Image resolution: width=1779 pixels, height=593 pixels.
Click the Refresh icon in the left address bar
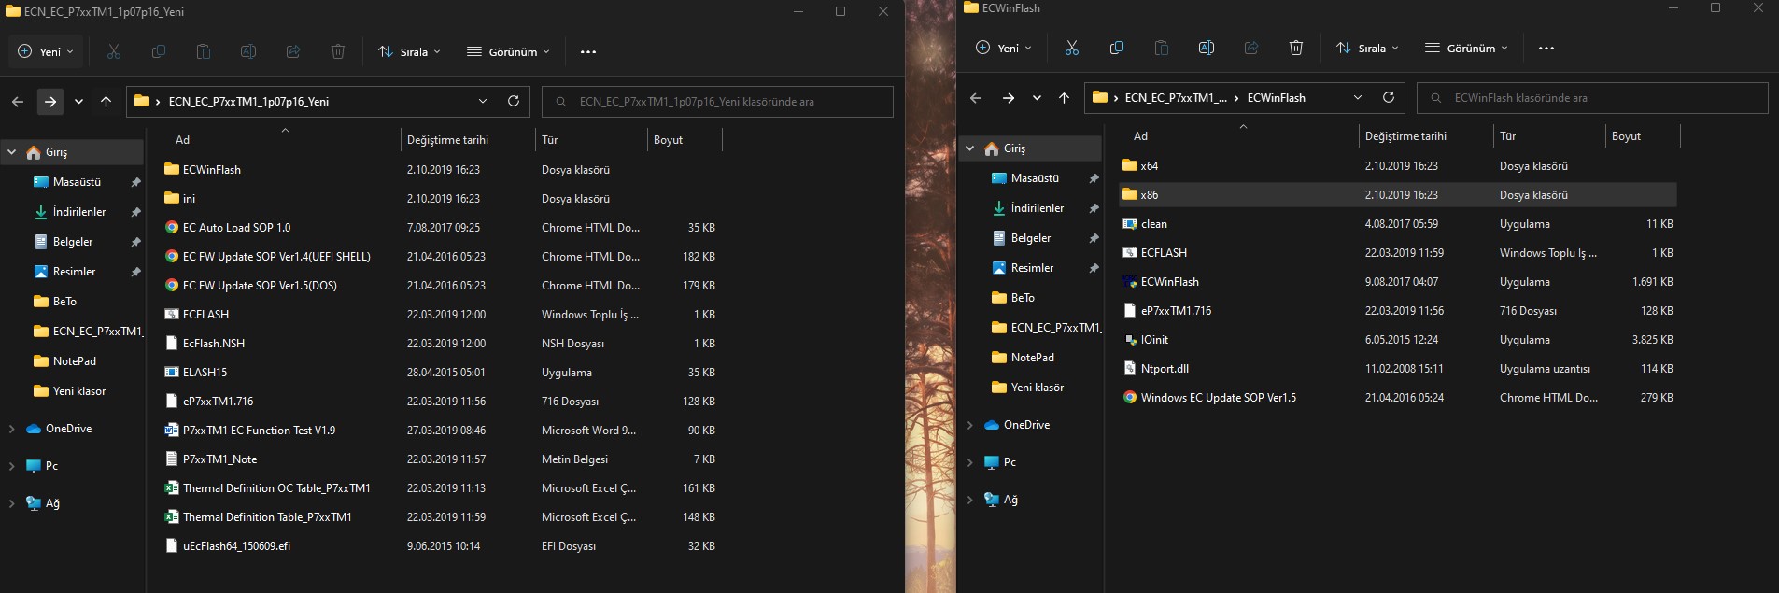513,102
